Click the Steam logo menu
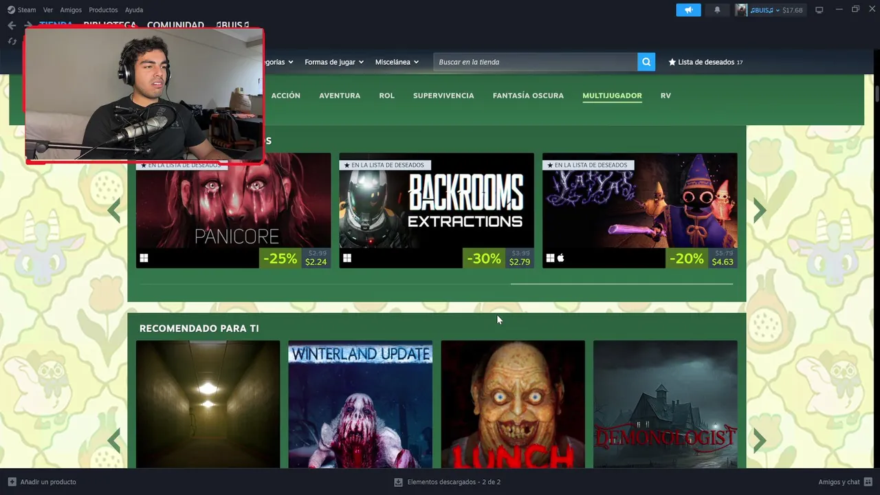Image resolution: width=880 pixels, height=495 pixels. (21, 10)
